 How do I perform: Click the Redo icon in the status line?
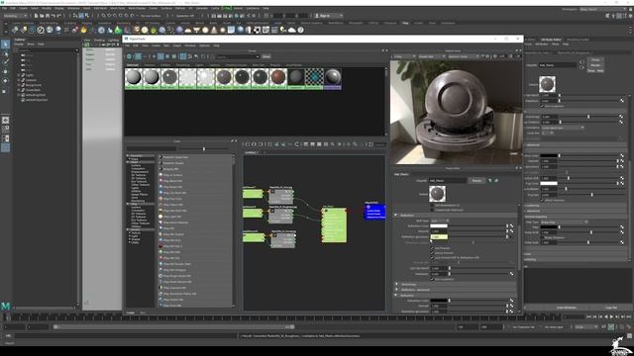(x=58, y=16)
